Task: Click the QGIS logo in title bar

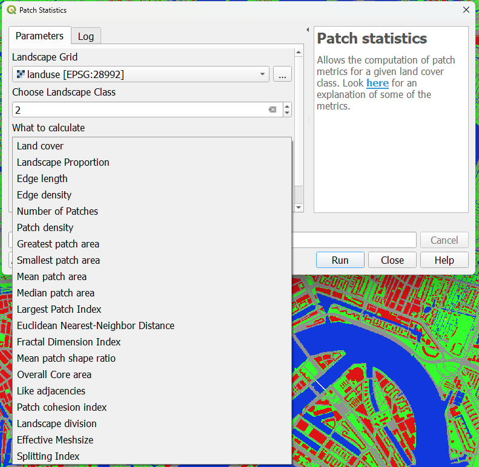Action: coord(11,10)
